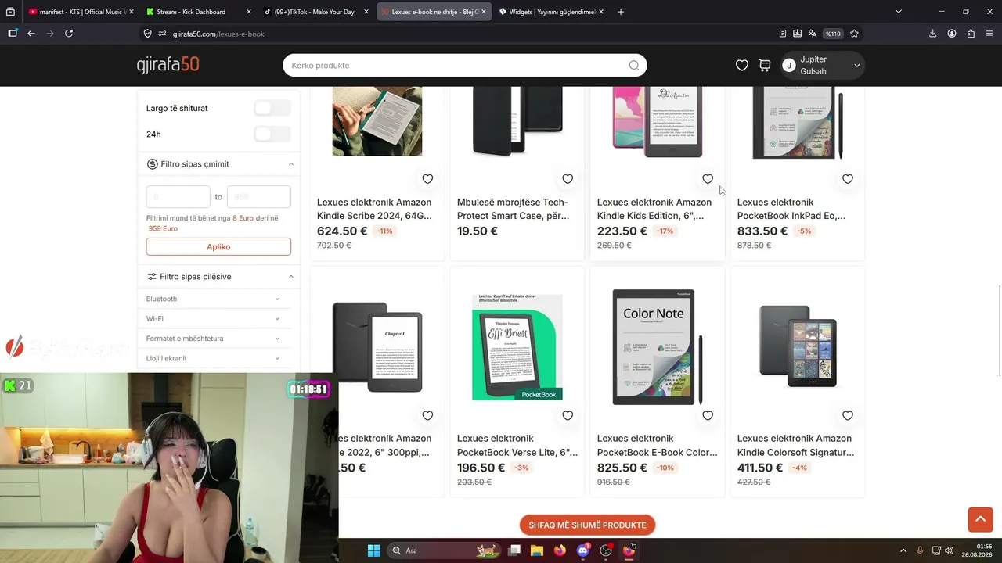Go to gjirafa50 homepage via logo

[x=168, y=65]
